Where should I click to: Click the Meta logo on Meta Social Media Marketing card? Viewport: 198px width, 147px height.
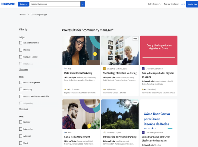click(x=66, y=69)
